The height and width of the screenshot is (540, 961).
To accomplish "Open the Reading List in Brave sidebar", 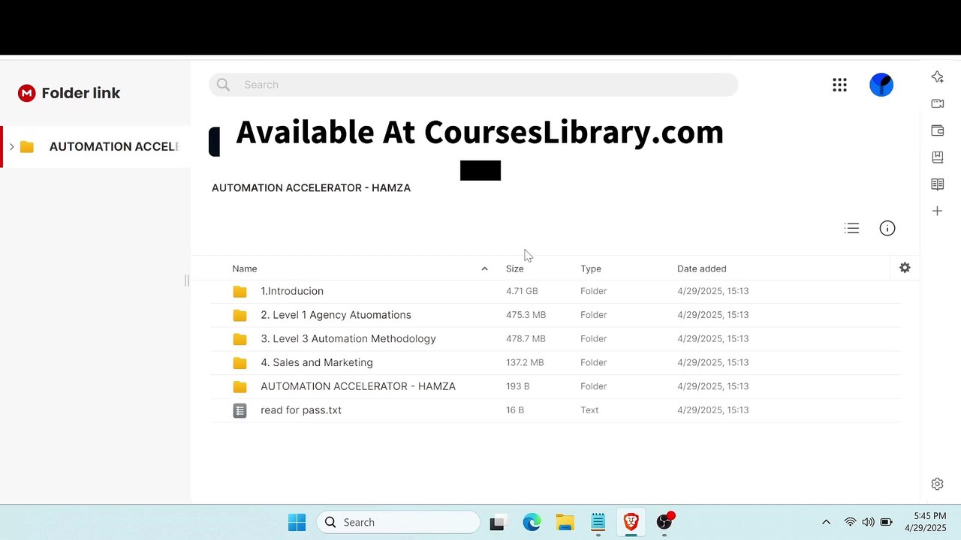I will [x=937, y=184].
